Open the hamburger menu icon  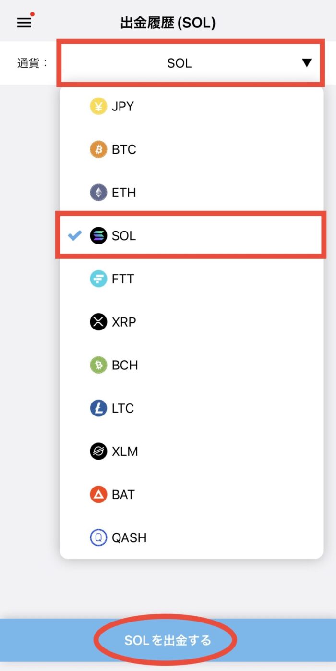(x=24, y=23)
